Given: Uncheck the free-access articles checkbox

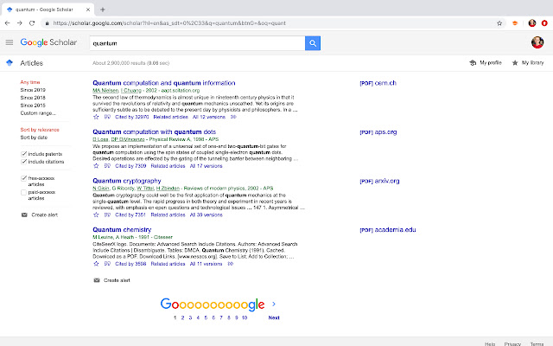Looking at the screenshot, I should 23,178.
